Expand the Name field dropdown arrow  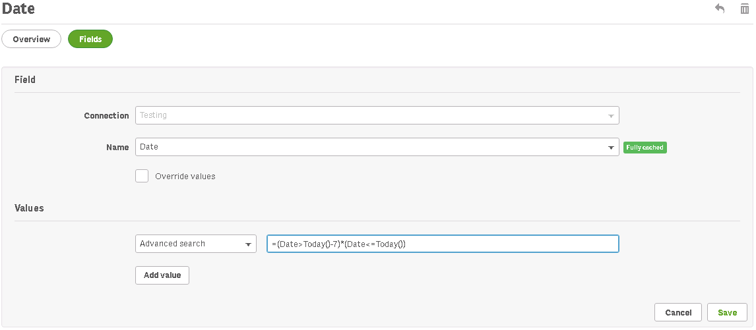[610, 148]
